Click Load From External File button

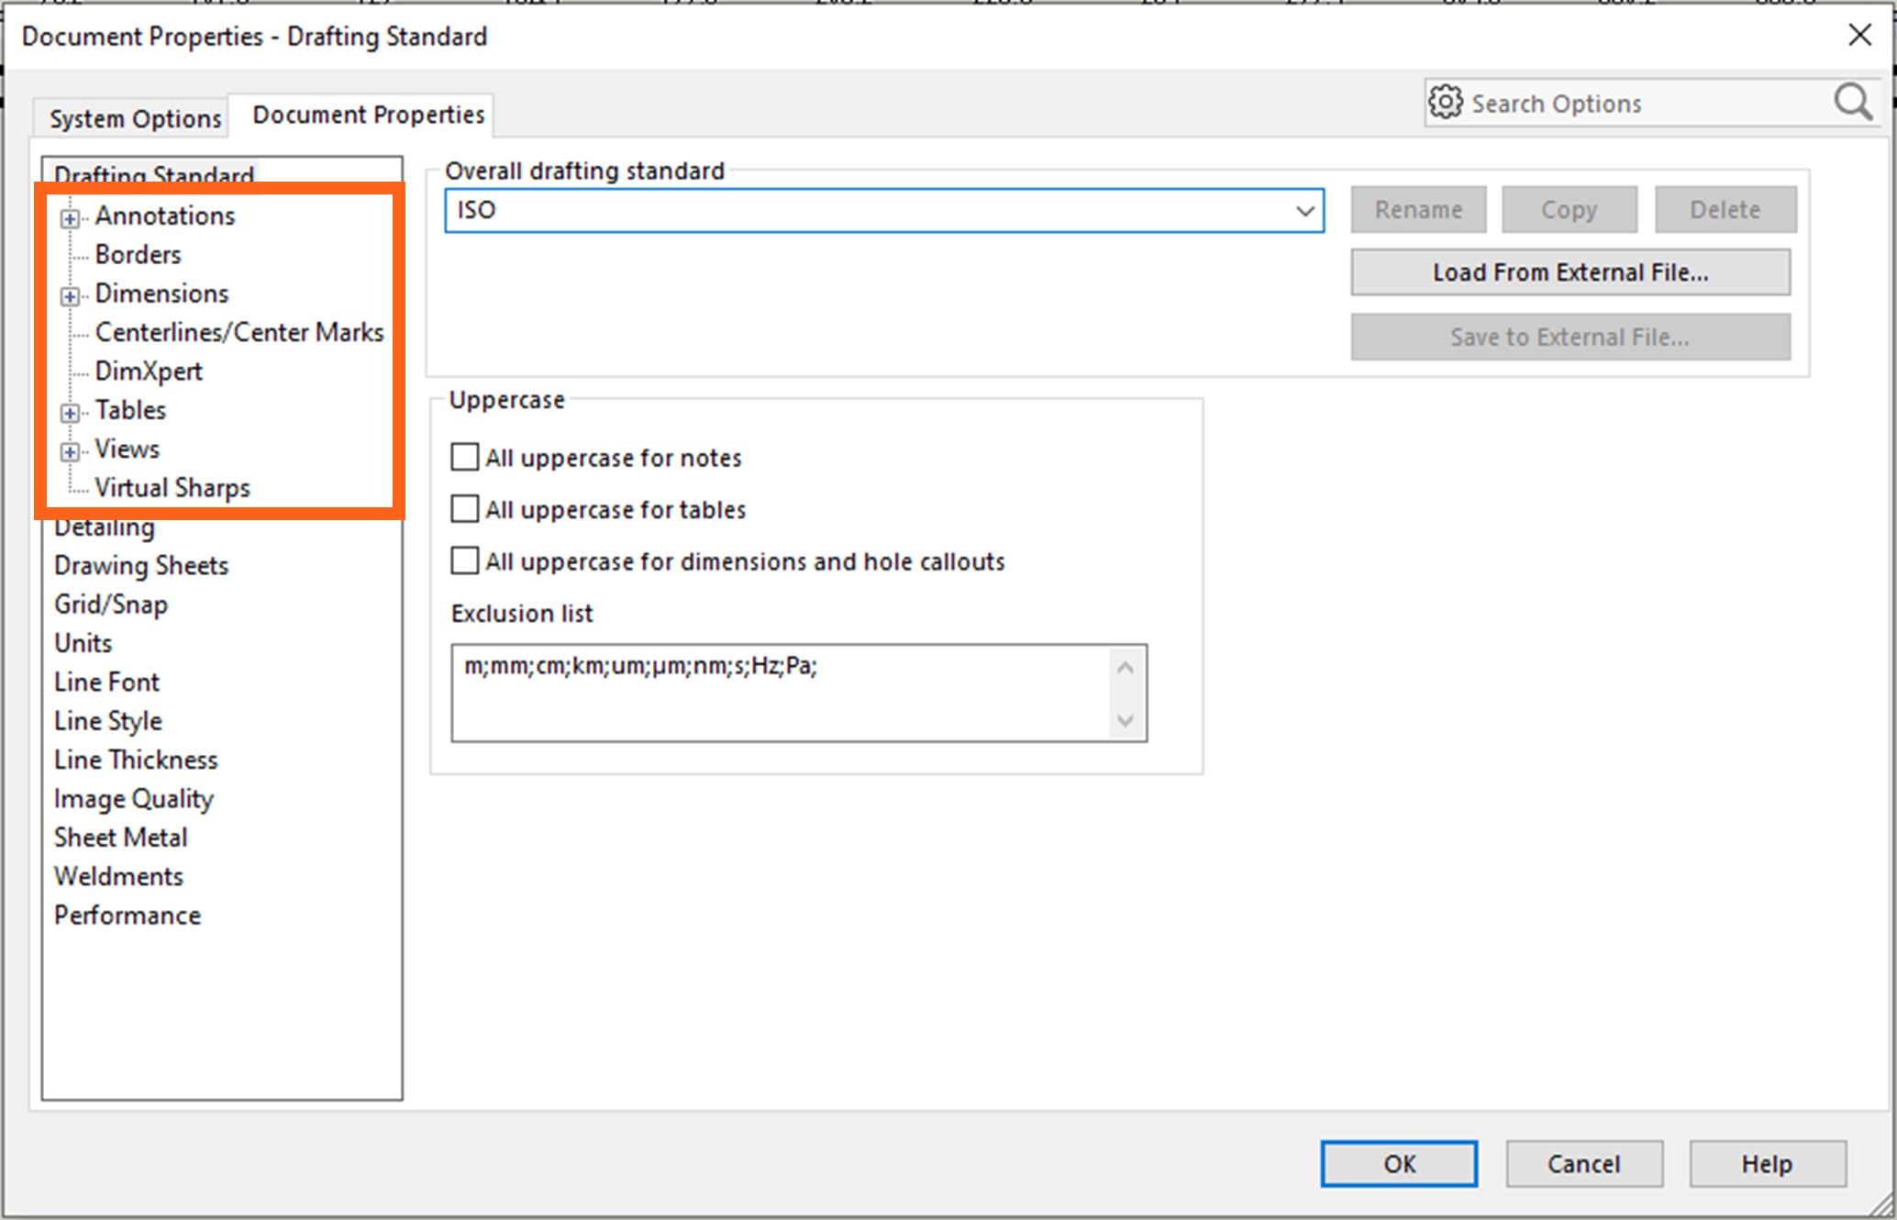tap(1569, 272)
